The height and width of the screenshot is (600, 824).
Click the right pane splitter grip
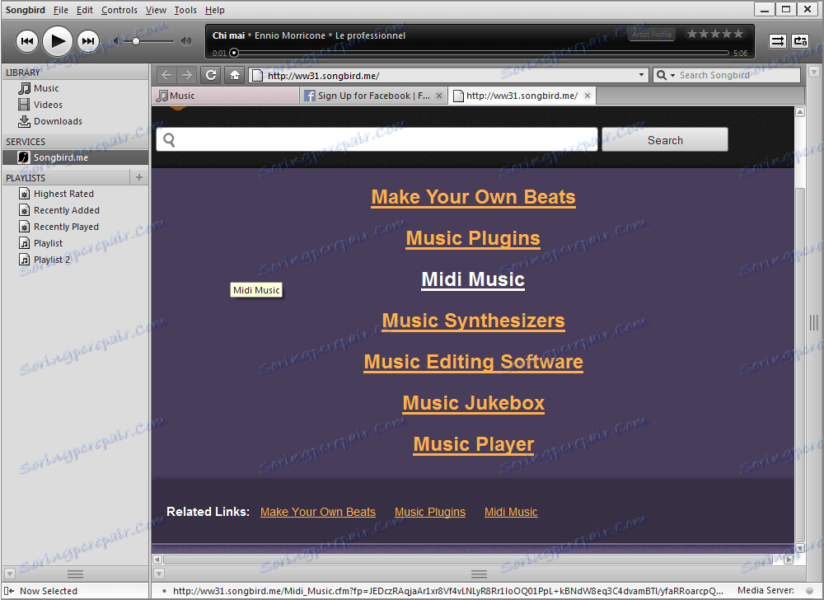tap(813, 322)
